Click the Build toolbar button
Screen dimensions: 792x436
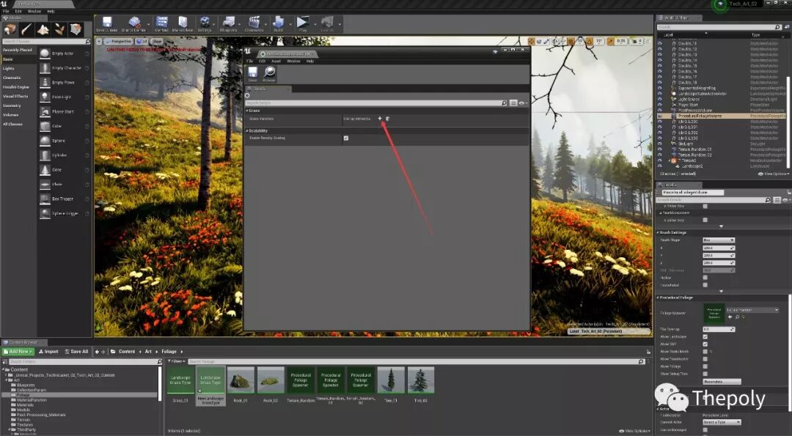[279, 23]
